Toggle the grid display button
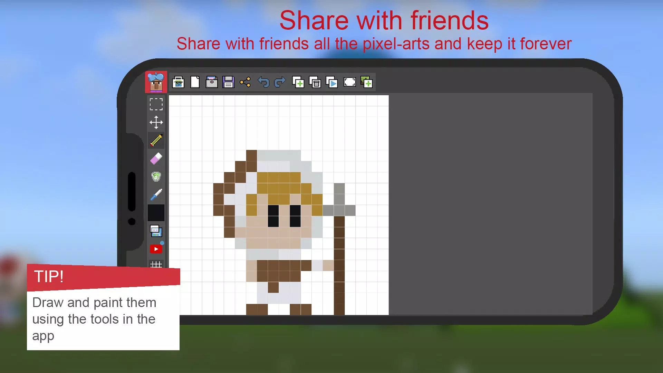The height and width of the screenshot is (373, 663). (156, 264)
